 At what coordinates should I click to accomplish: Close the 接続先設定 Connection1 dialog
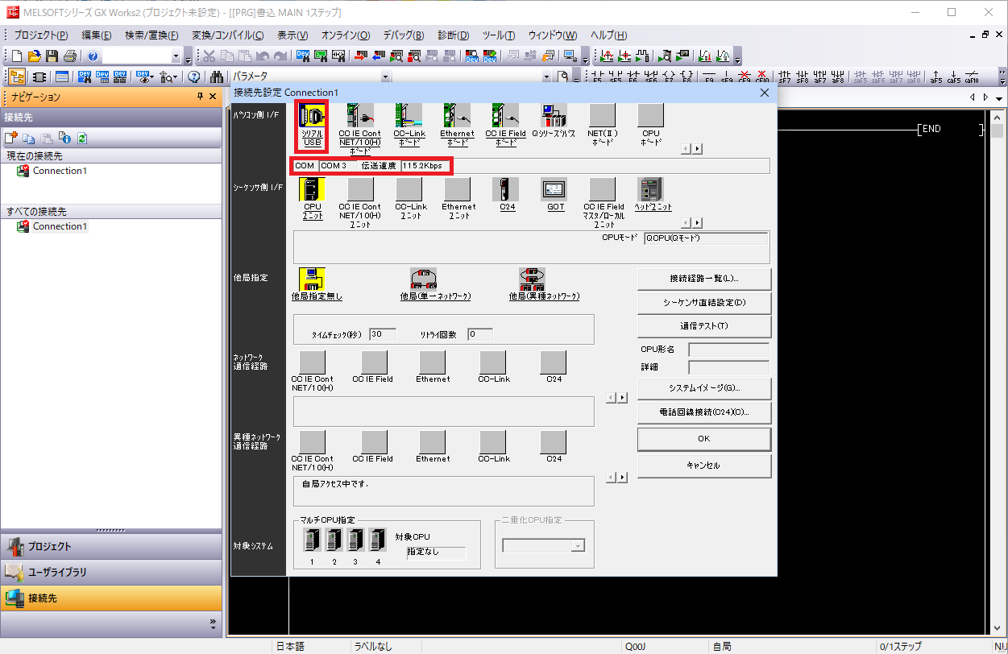point(765,93)
